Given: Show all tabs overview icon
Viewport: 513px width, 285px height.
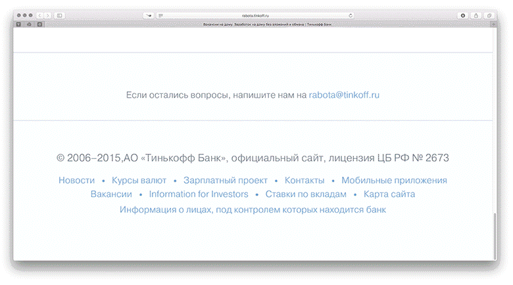Looking at the screenshot, I should point(489,15).
